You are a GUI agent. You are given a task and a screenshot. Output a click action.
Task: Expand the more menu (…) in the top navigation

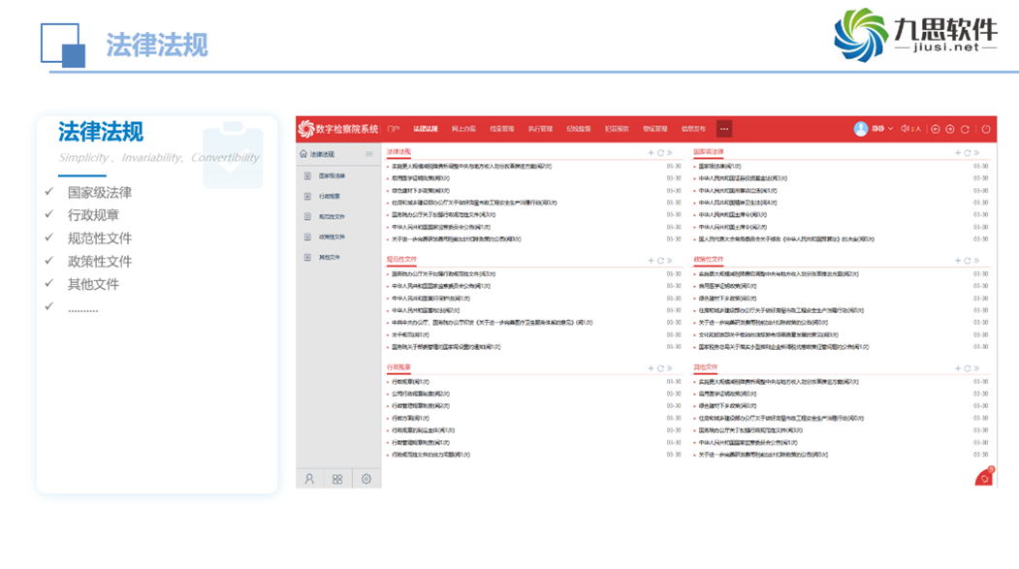tap(723, 129)
